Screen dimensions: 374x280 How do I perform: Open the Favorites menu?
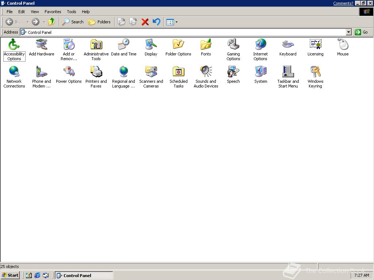pos(53,12)
